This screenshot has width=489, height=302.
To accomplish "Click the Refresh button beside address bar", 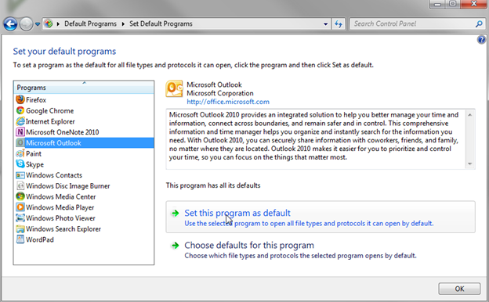I will click(x=339, y=24).
